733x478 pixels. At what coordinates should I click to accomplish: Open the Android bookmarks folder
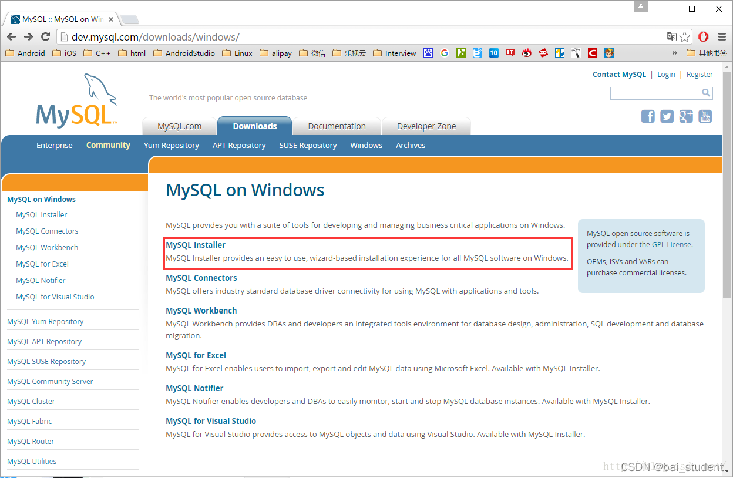25,53
